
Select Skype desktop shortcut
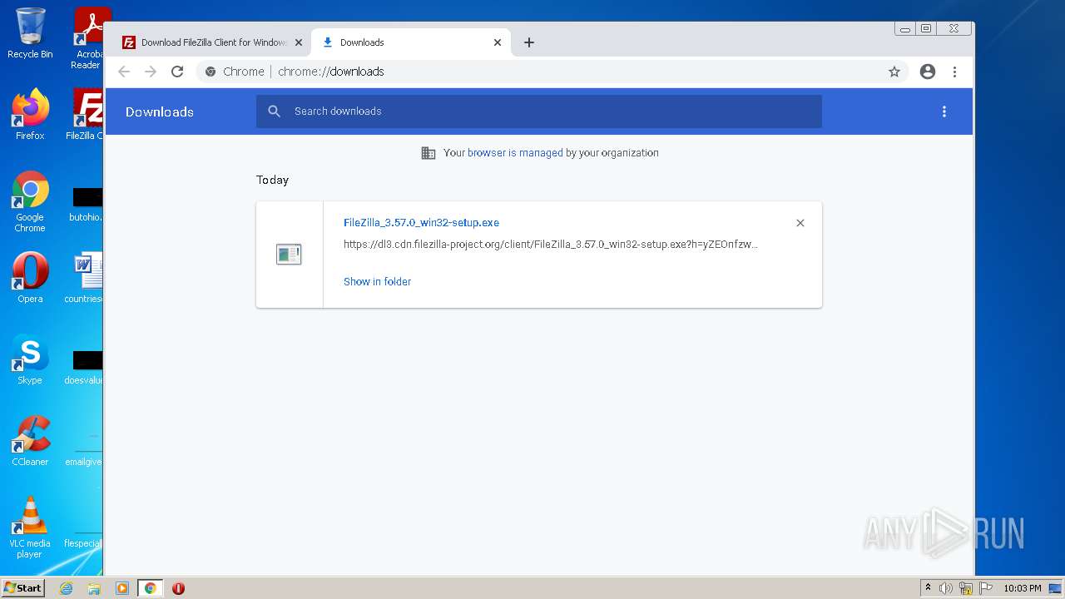tap(30, 359)
